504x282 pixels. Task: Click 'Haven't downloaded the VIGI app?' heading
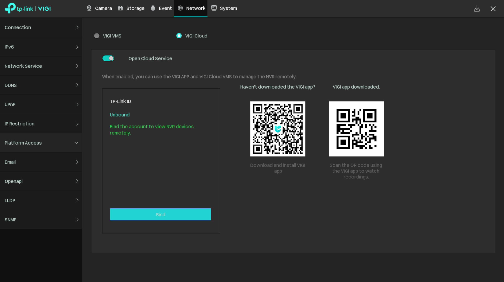(x=278, y=87)
